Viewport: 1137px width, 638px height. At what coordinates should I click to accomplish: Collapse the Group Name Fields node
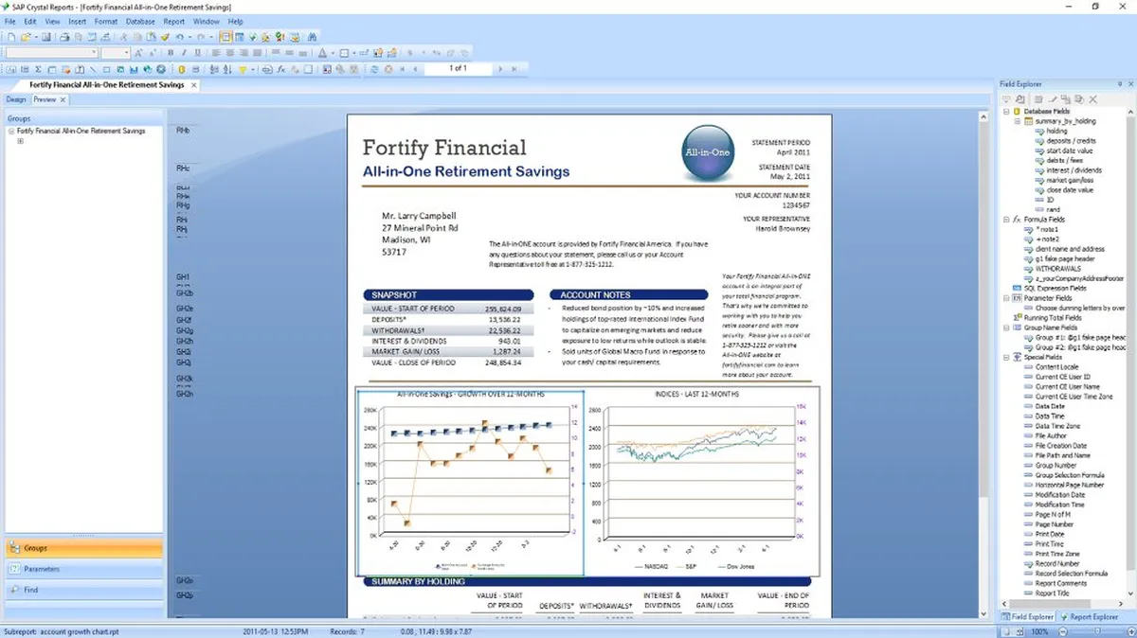1006,328
